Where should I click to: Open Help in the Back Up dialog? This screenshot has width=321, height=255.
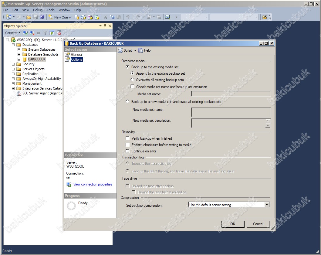point(144,50)
